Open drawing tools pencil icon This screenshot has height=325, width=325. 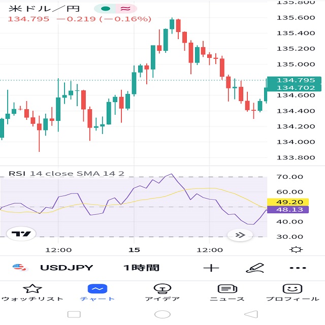(255, 268)
